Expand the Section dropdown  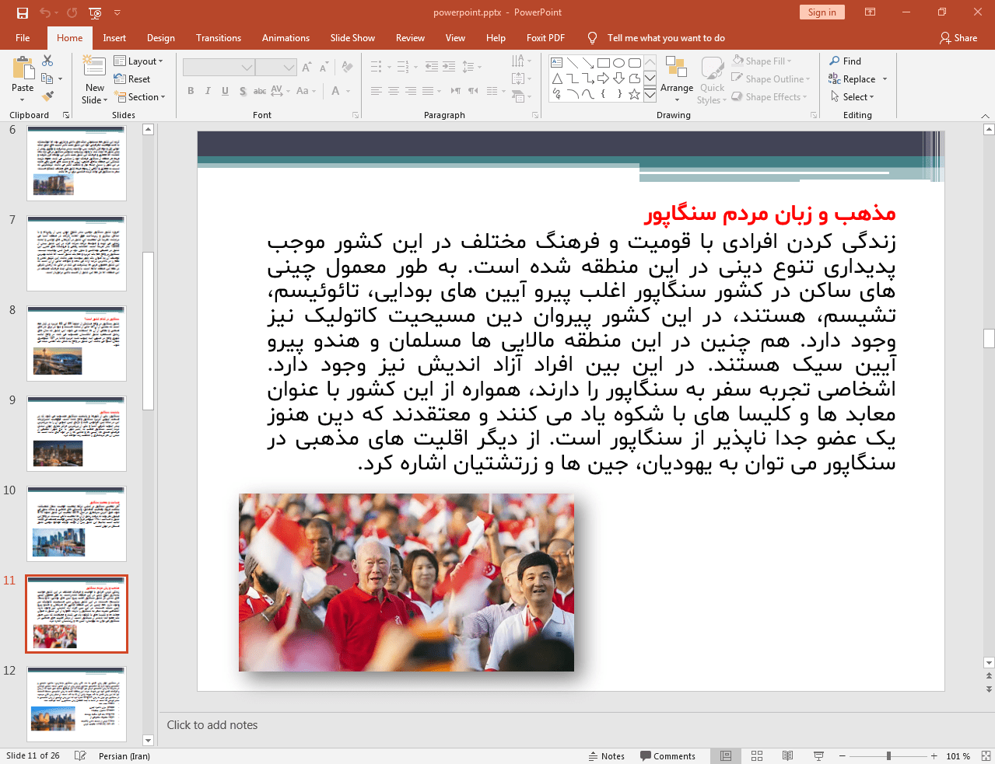(141, 97)
